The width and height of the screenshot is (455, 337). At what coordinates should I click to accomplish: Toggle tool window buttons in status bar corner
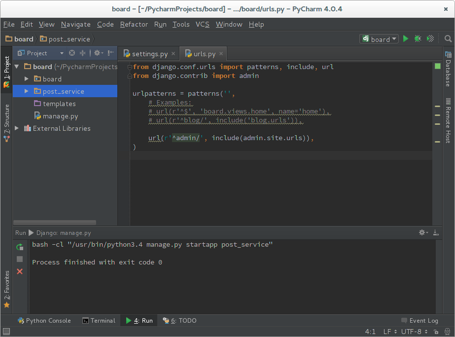pyautogui.click(x=6, y=331)
